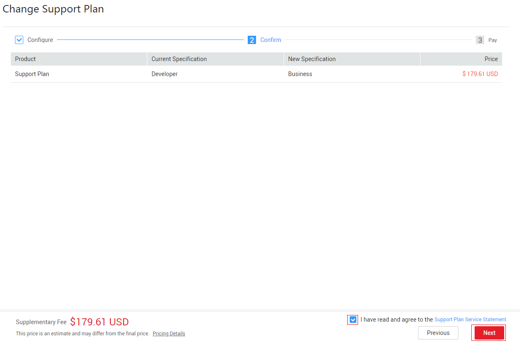Click the Product column header

click(79, 59)
